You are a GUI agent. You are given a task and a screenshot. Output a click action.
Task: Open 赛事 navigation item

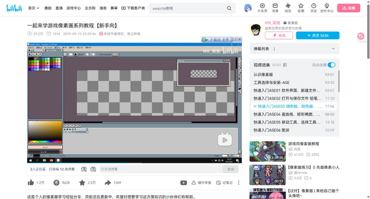pos(114,8)
